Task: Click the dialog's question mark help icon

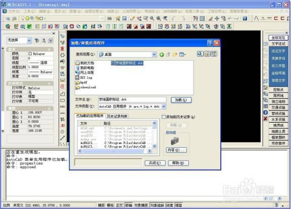Action: click(210, 43)
